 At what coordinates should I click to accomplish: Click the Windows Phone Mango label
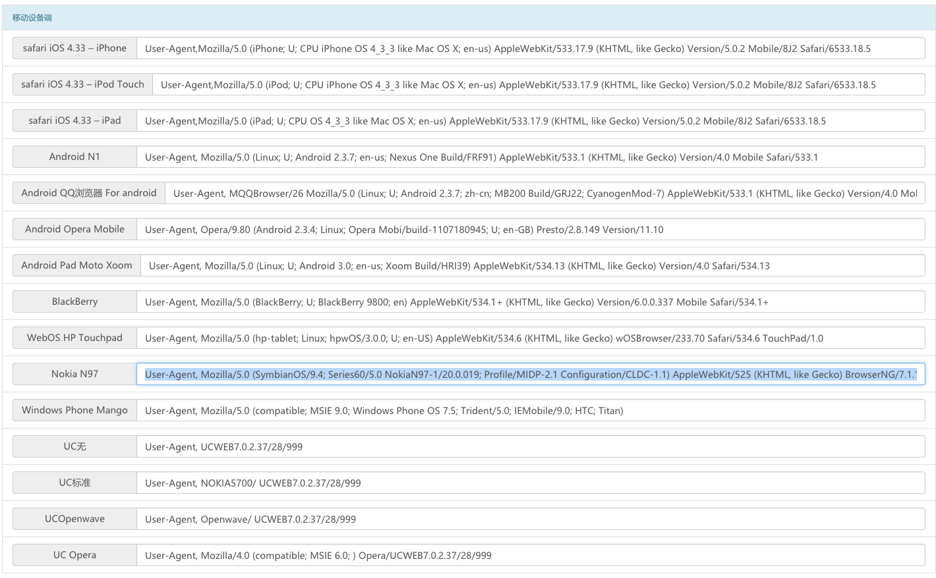pyautogui.click(x=74, y=410)
